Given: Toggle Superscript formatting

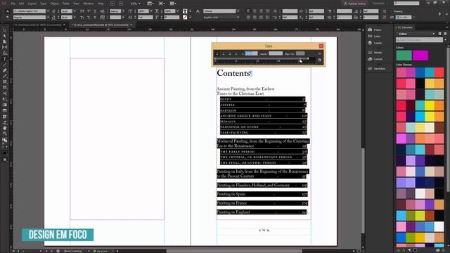Looking at the screenshot, I should coord(89,11).
